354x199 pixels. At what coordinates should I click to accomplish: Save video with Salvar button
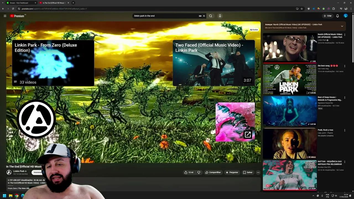248,172
